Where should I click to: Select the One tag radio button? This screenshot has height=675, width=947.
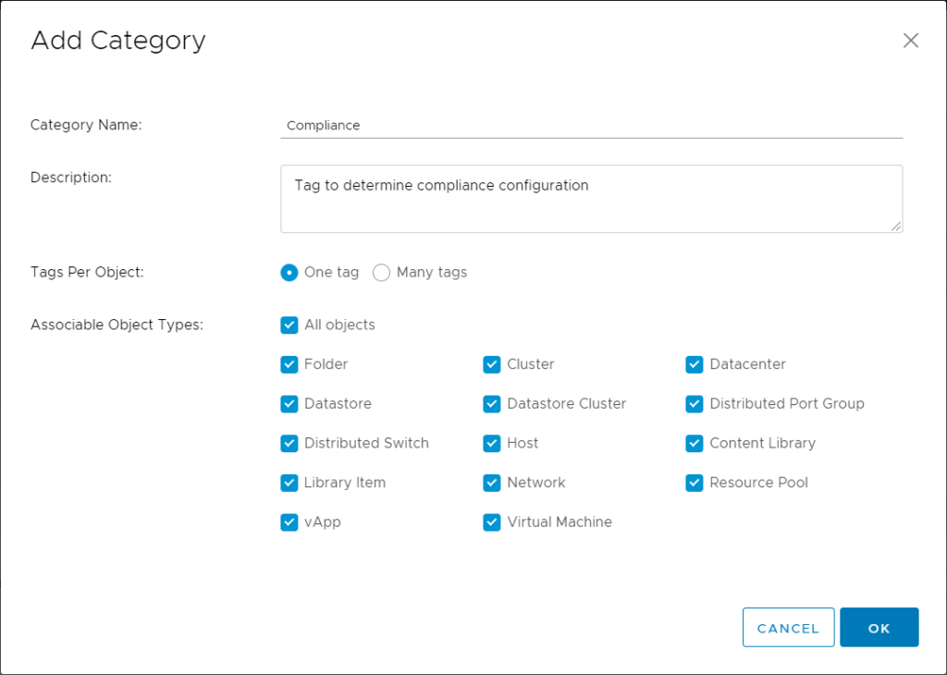[x=289, y=272]
